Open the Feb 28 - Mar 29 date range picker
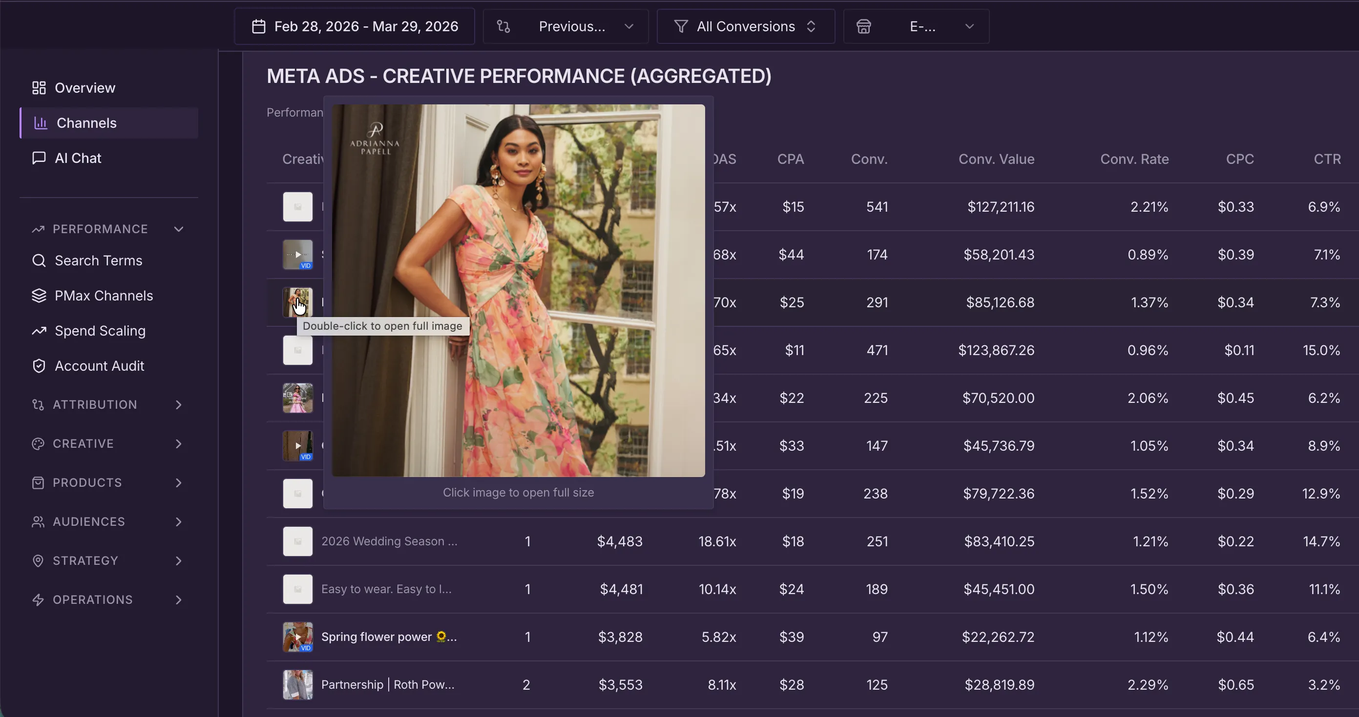Image resolution: width=1359 pixels, height=717 pixels. 355,26
